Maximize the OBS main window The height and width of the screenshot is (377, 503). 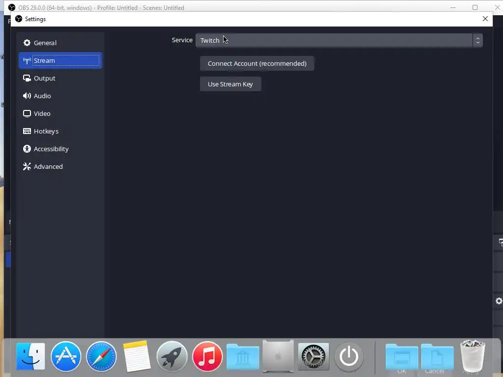pyautogui.click(x=475, y=7)
